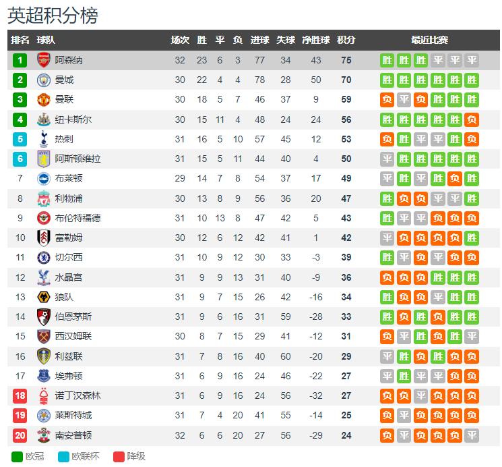Open the 布莱顿 team link
Screen dimensions: 502x467
69,178
